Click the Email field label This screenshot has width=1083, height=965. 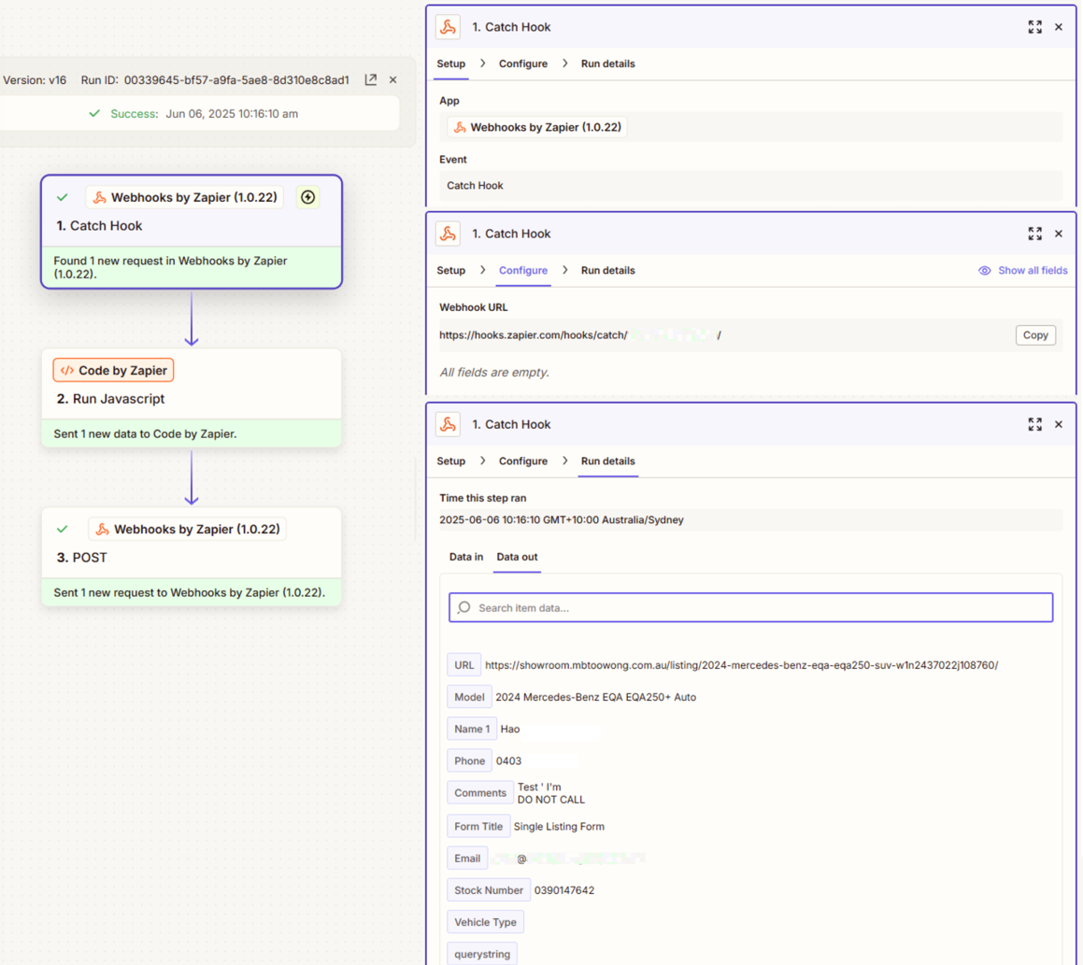[467, 859]
